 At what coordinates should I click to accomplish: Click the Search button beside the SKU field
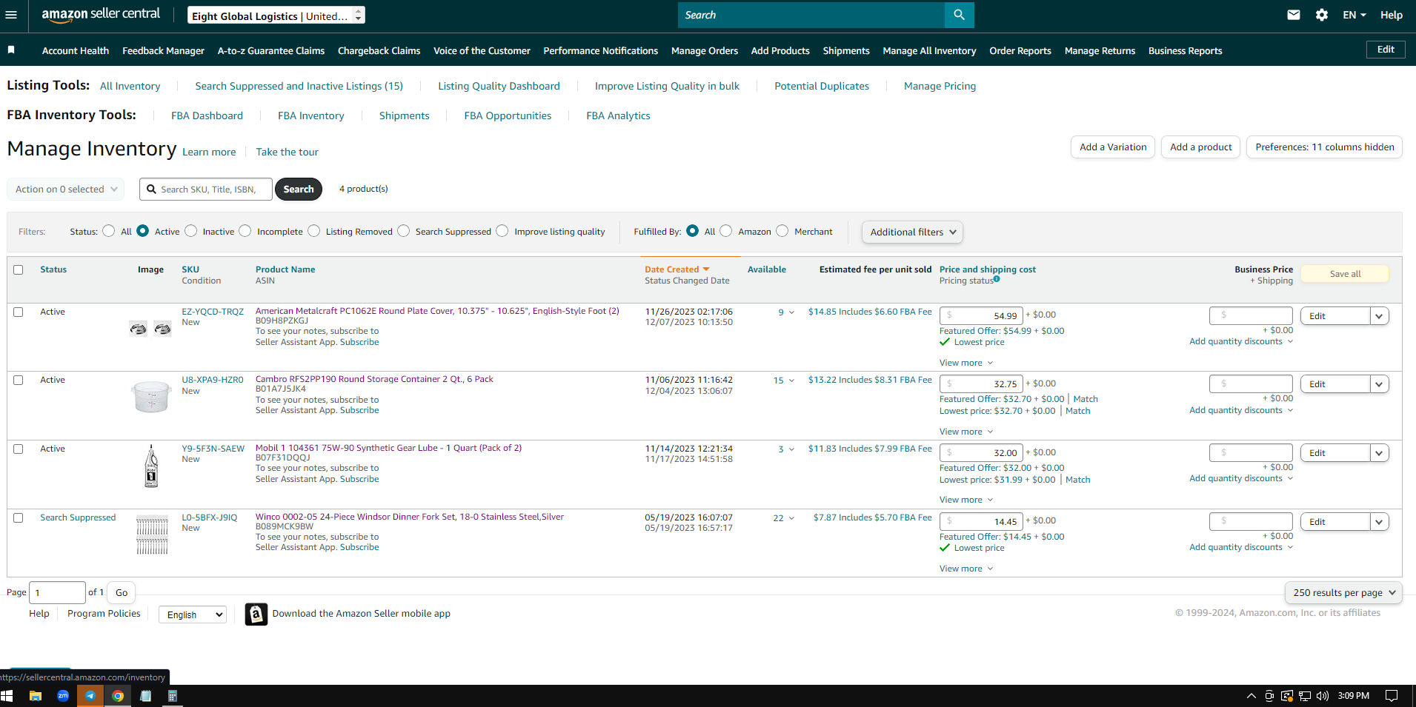[x=299, y=190]
